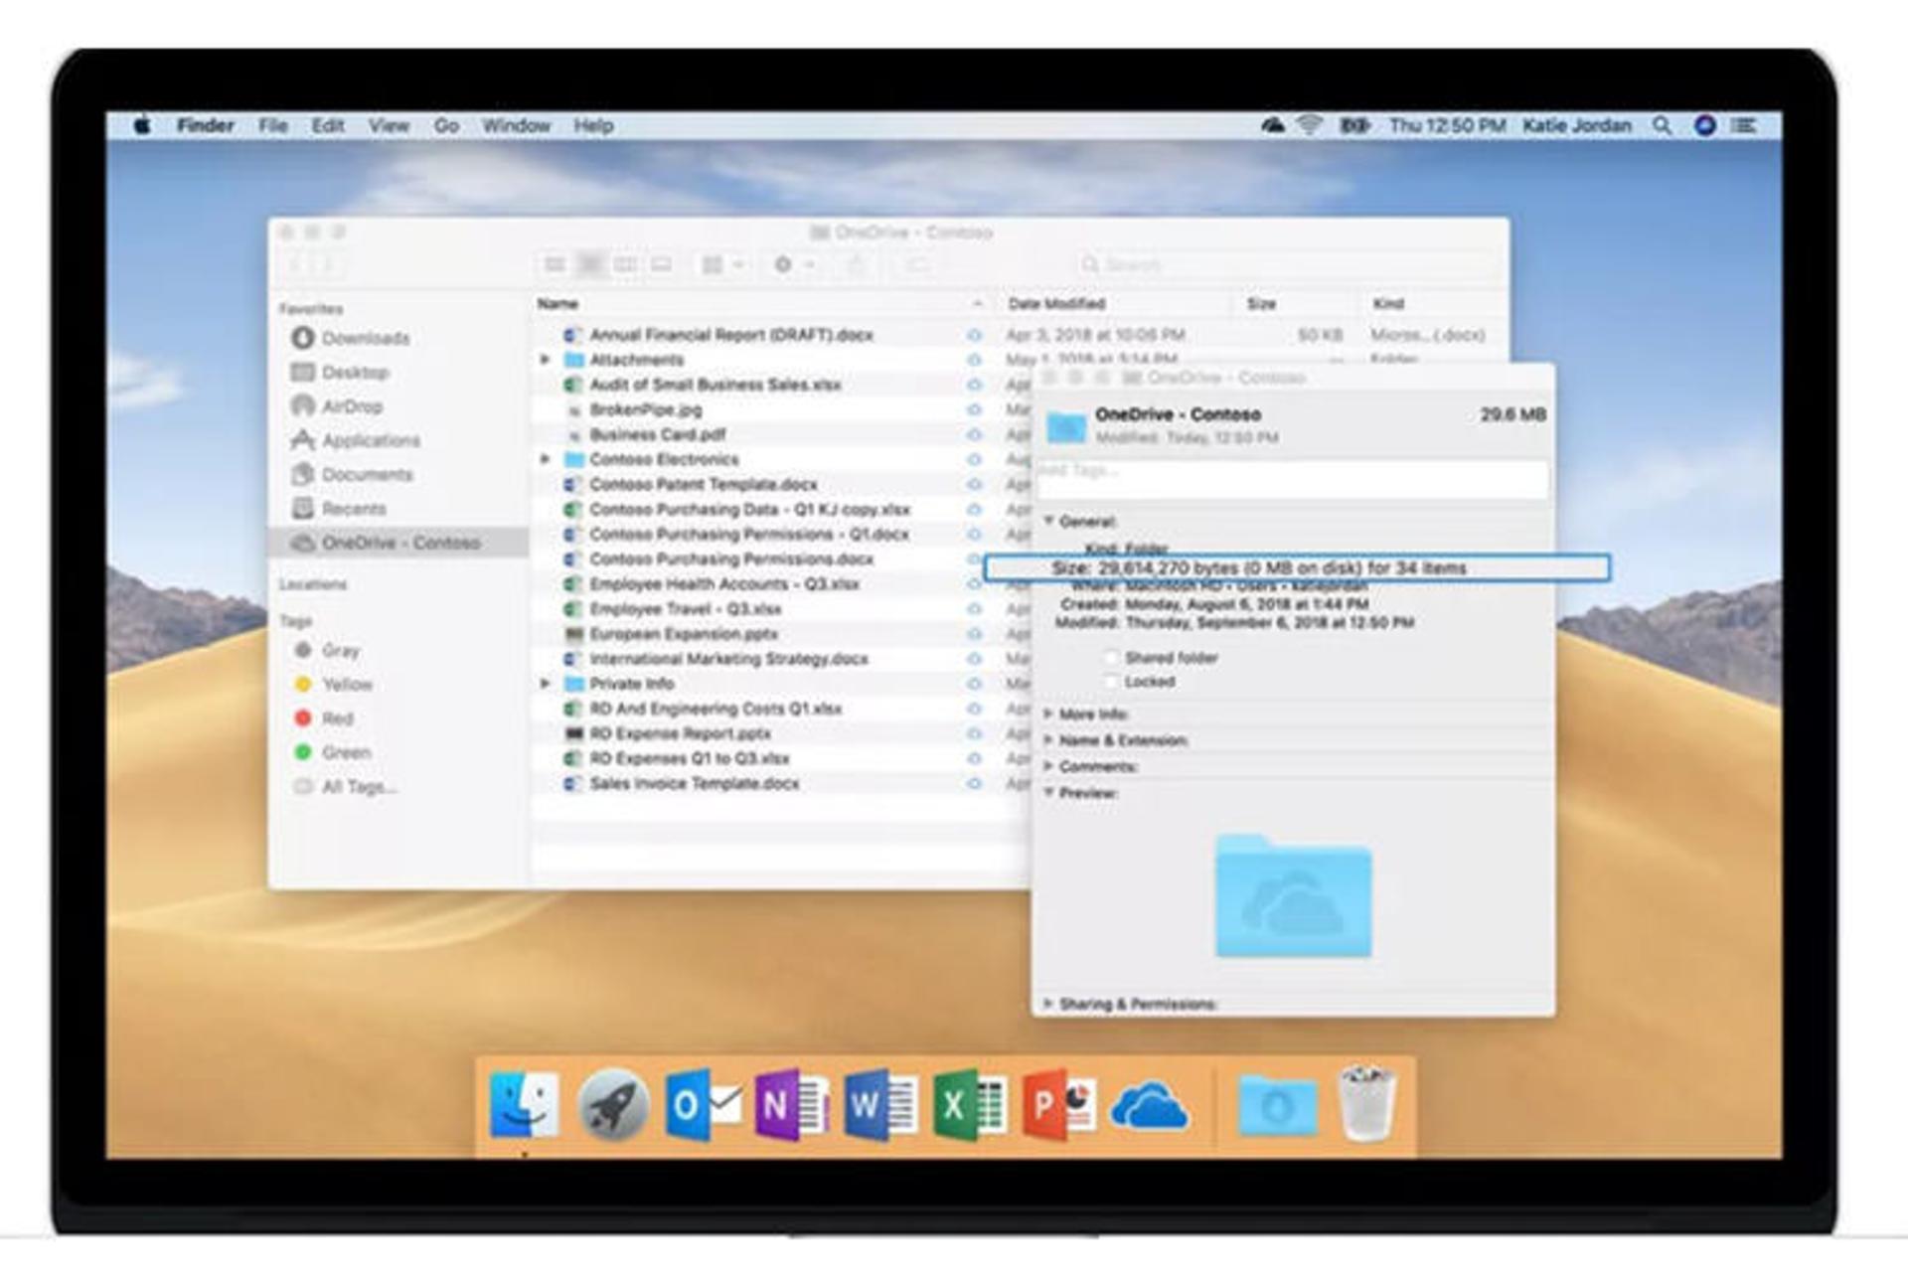Image resolution: width=1908 pixels, height=1272 pixels.
Task: Open the Apple menu
Action: pos(142,125)
